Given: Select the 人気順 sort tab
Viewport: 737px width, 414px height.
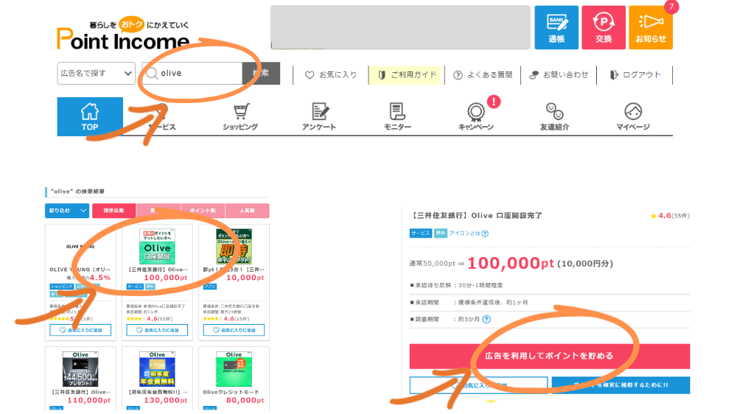Looking at the screenshot, I should (x=247, y=211).
